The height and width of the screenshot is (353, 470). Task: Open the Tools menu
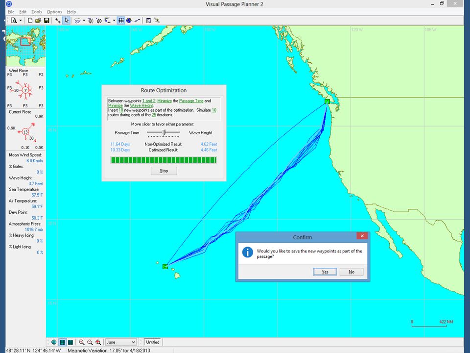click(x=37, y=12)
